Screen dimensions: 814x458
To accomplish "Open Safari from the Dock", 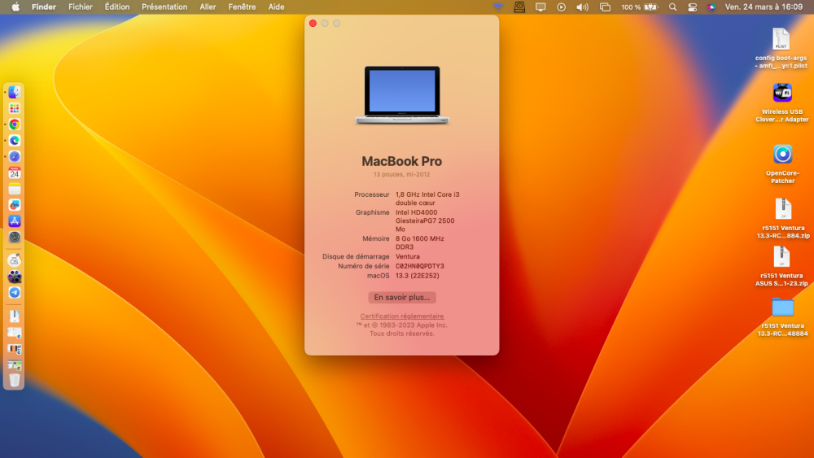I will tap(15, 157).
